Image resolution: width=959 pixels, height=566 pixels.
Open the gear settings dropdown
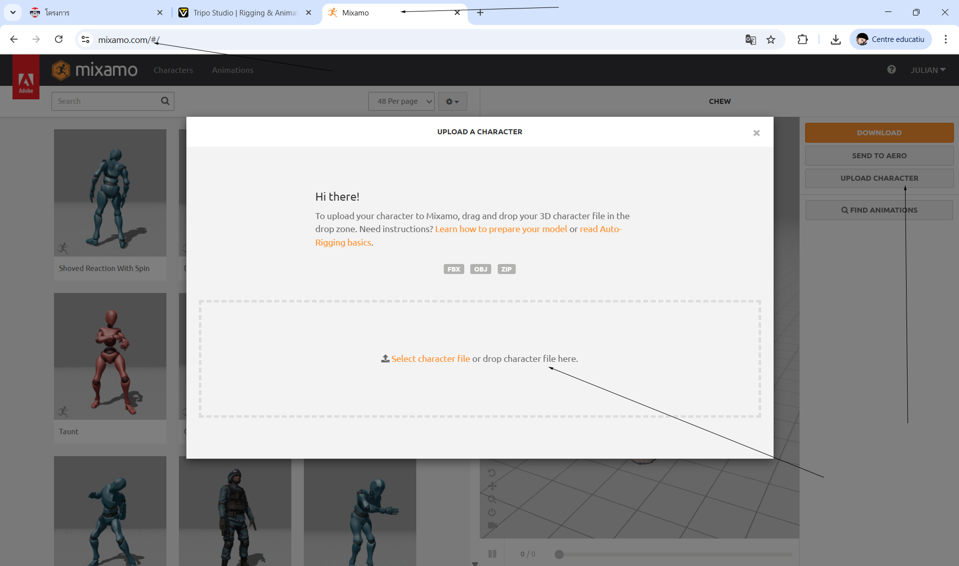[x=452, y=101]
